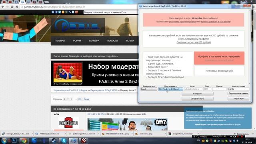Click купить разбан в магазине link

pyautogui.click(x=216, y=22)
